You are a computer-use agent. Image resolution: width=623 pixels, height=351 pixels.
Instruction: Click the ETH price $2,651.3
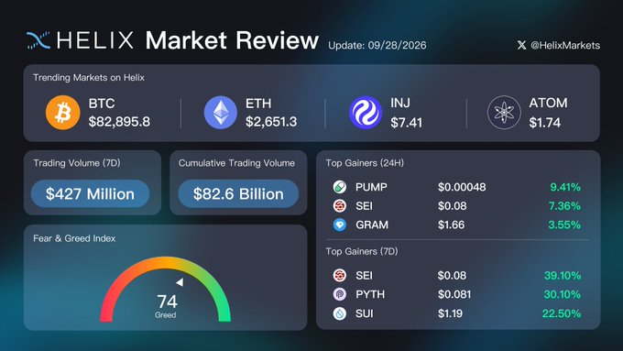(271, 122)
